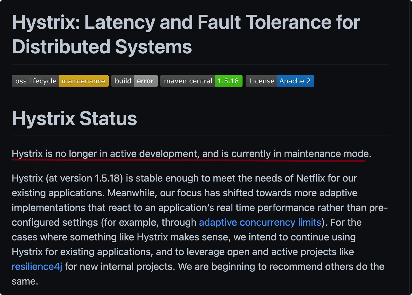The image size is (412, 295).
Task: Open the resilience4j link
Action: click(x=37, y=266)
